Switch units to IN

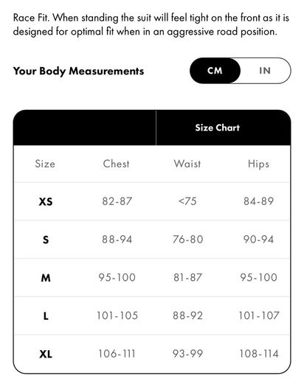coord(265,71)
